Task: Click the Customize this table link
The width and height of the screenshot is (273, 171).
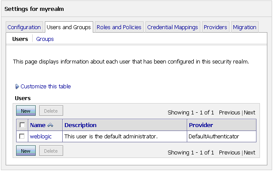Action: 46,86
